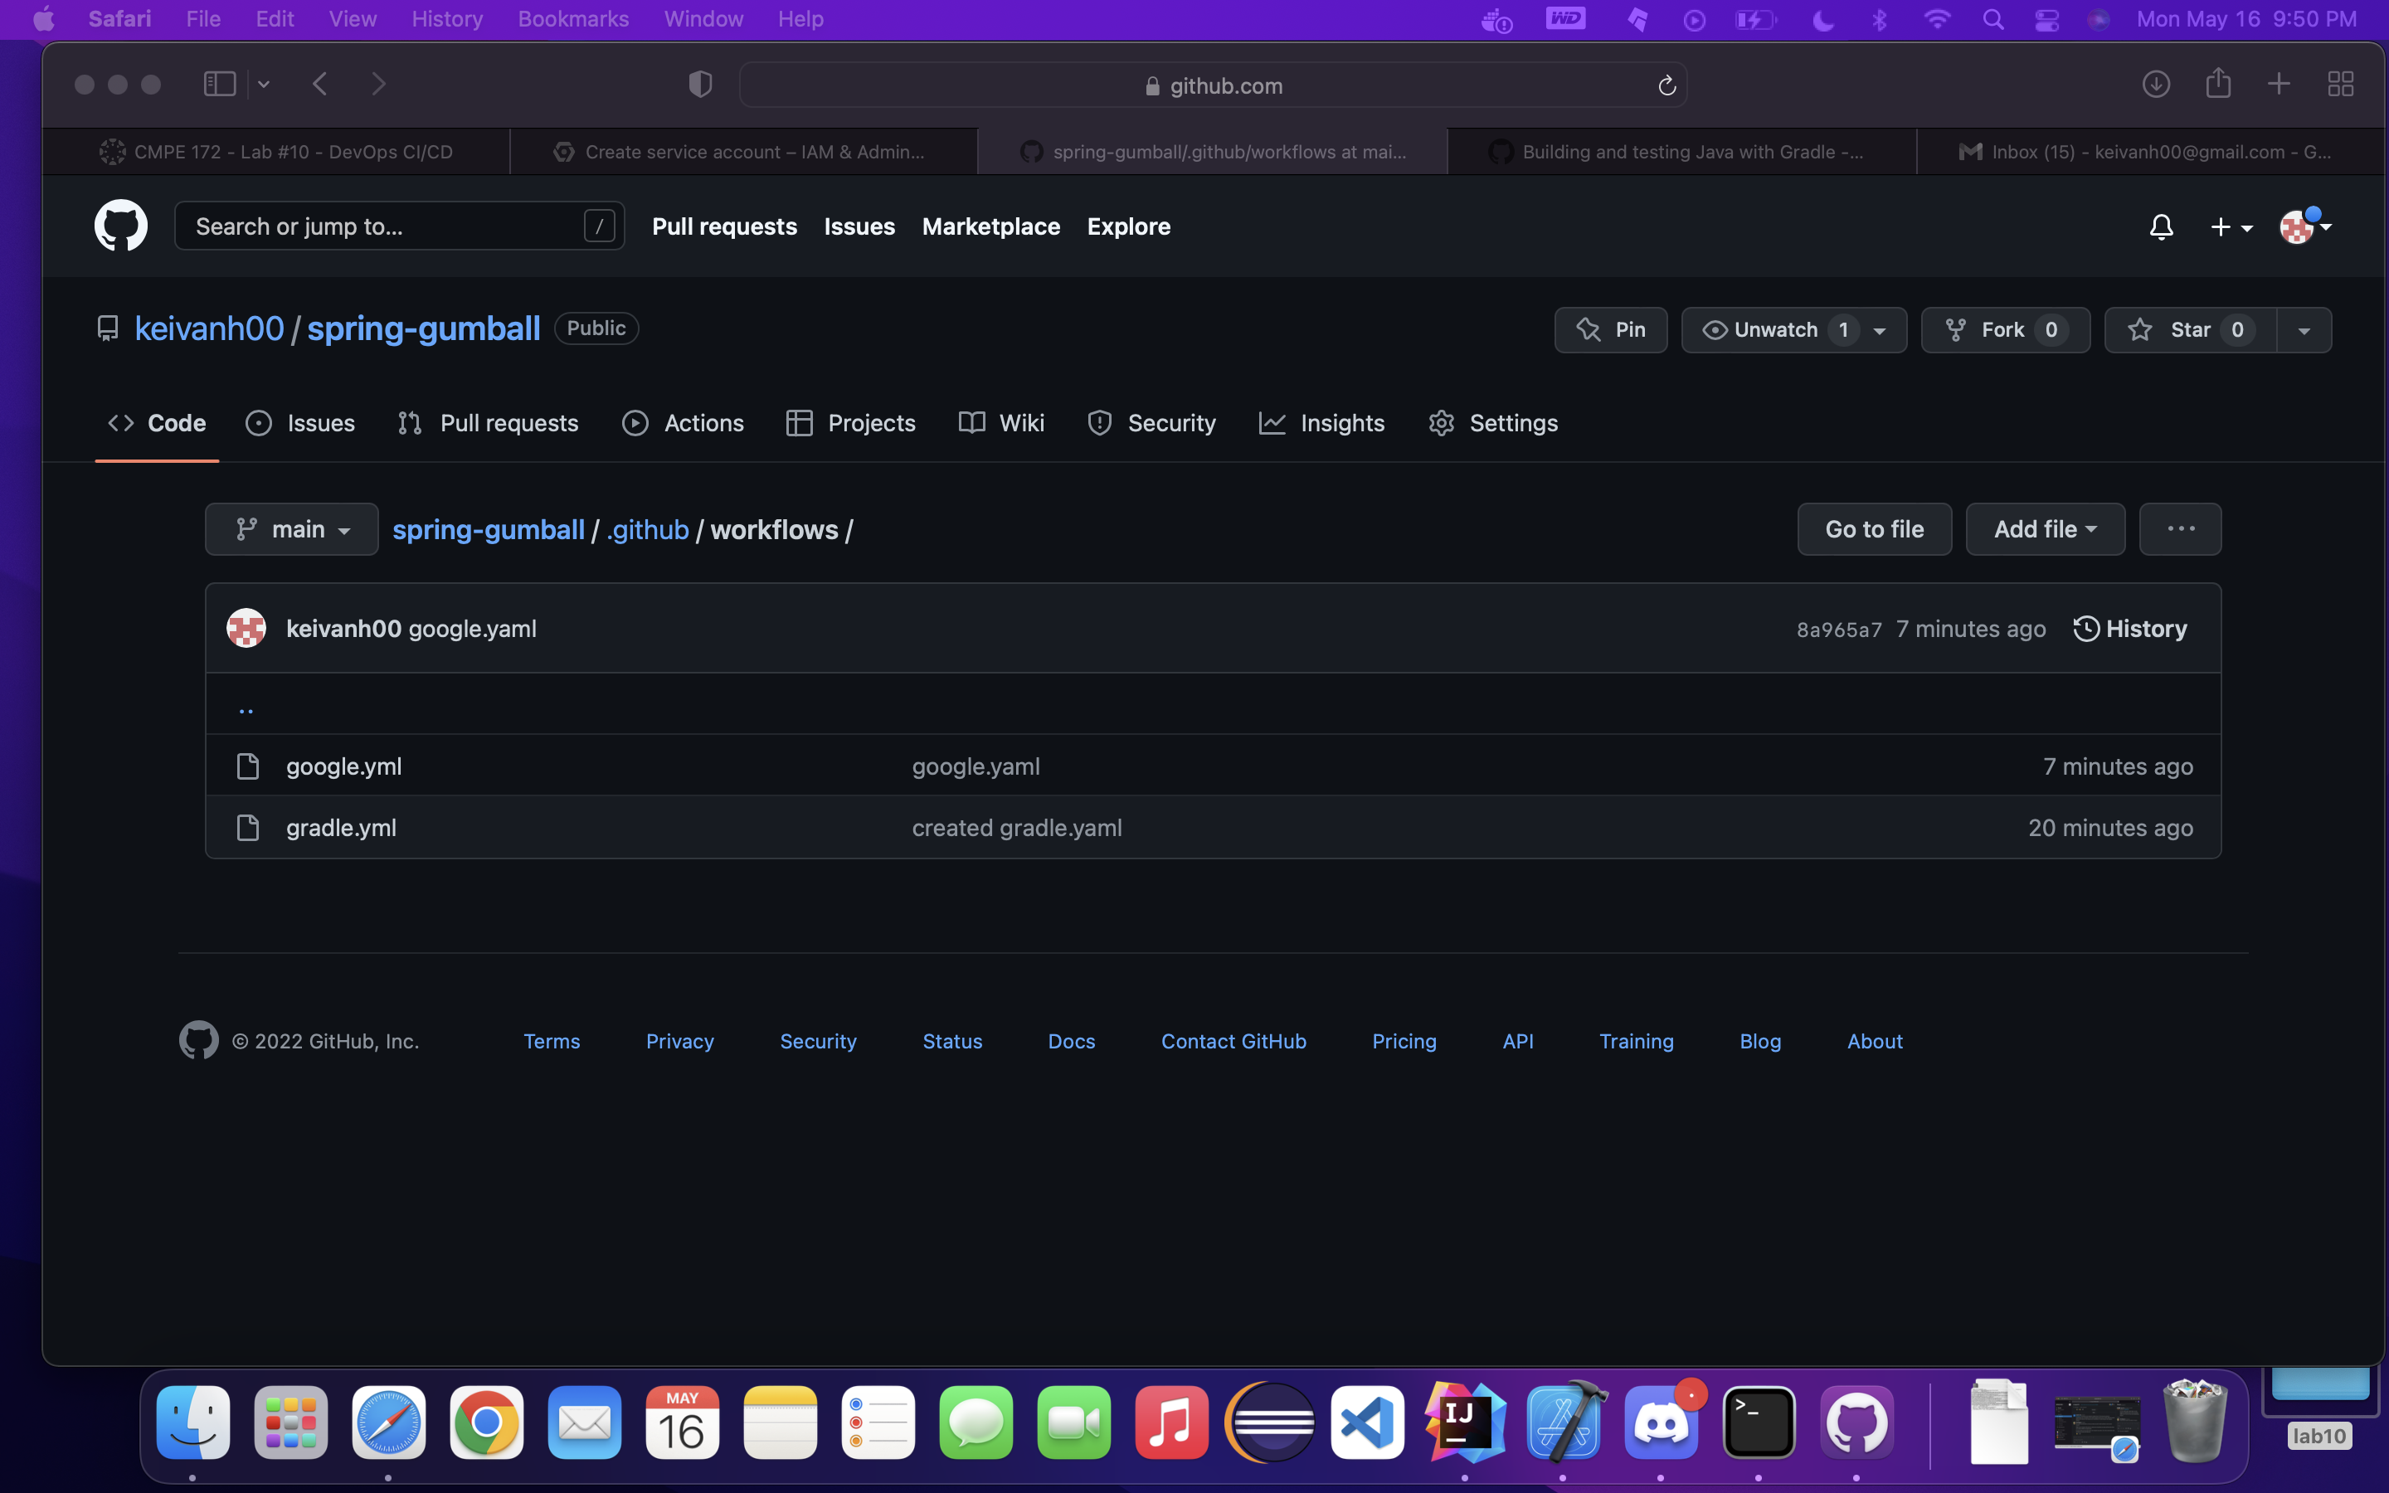Expand the star lists dropdown arrow

pyautogui.click(x=2304, y=330)
